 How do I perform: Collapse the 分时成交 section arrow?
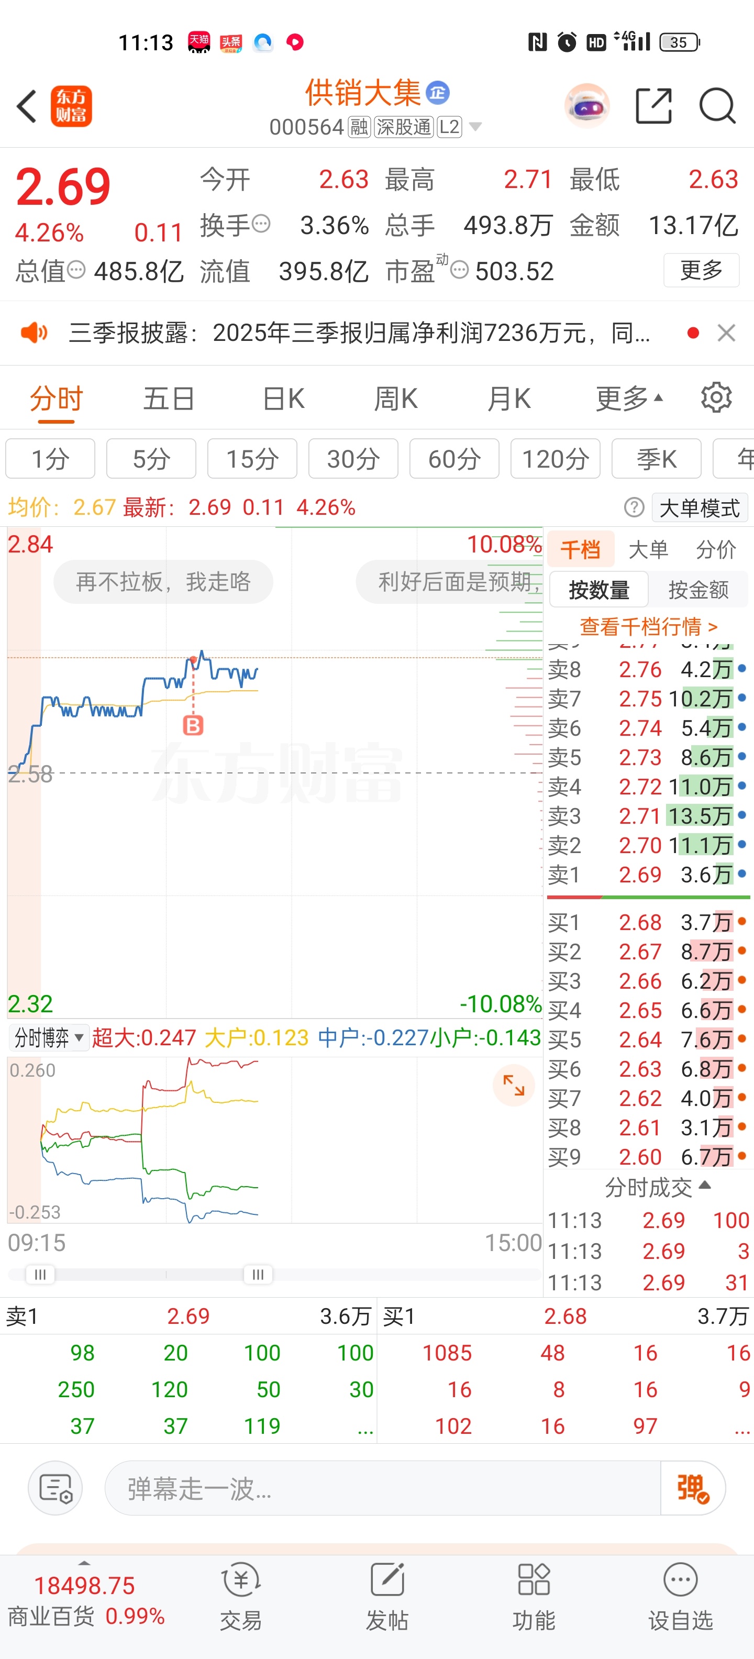coord(704,1186)
